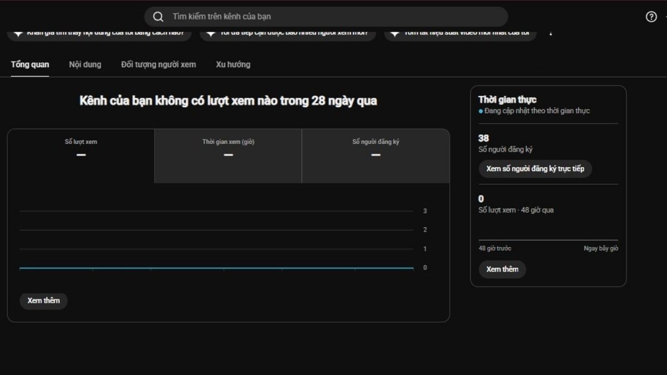
Task: Switch to the 'Nội dung' tab
Action: [85, 64]
